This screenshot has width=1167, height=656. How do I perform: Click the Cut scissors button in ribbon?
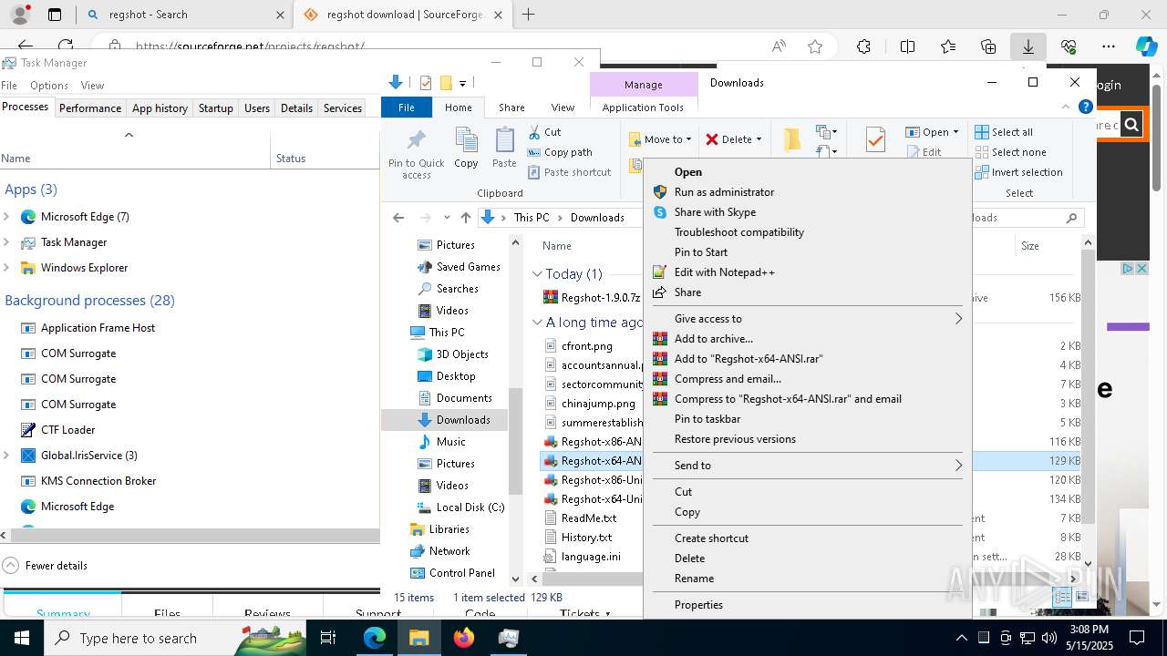tap(544, 132)
